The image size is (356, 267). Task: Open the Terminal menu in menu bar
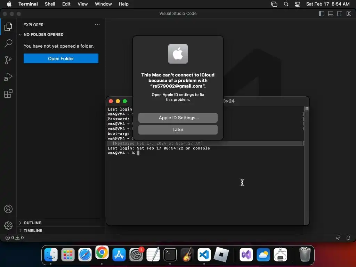pos(28,4)
